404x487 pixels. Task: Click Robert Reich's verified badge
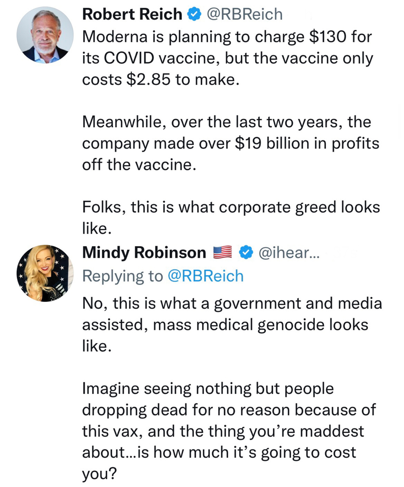click(195, 15)
